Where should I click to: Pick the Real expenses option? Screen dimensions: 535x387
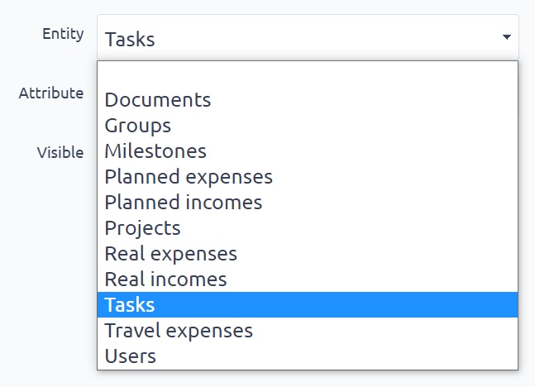click(170, 254)
